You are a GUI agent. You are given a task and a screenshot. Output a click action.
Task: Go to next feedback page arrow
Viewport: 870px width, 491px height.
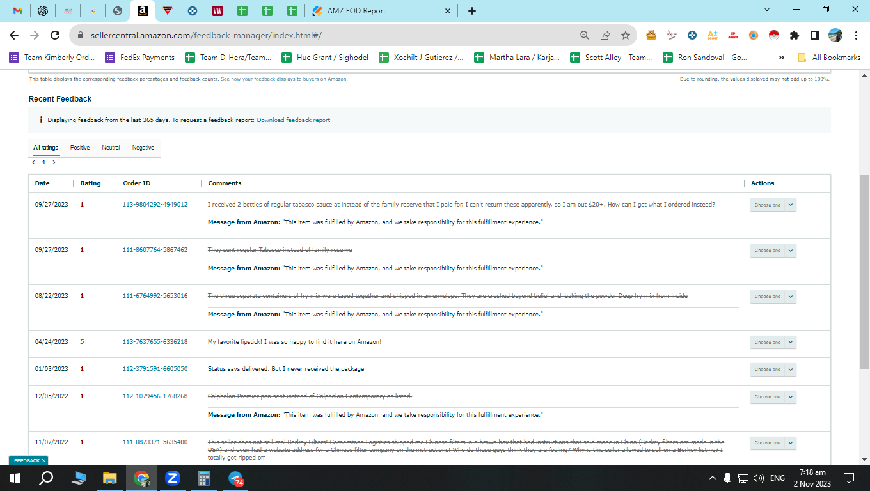tap(54, 162)
